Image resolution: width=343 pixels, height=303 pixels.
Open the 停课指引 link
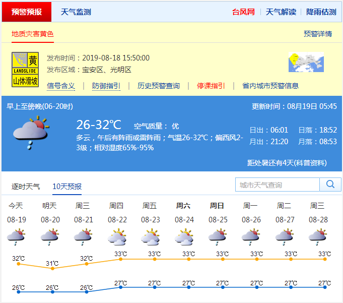(211, 86)
